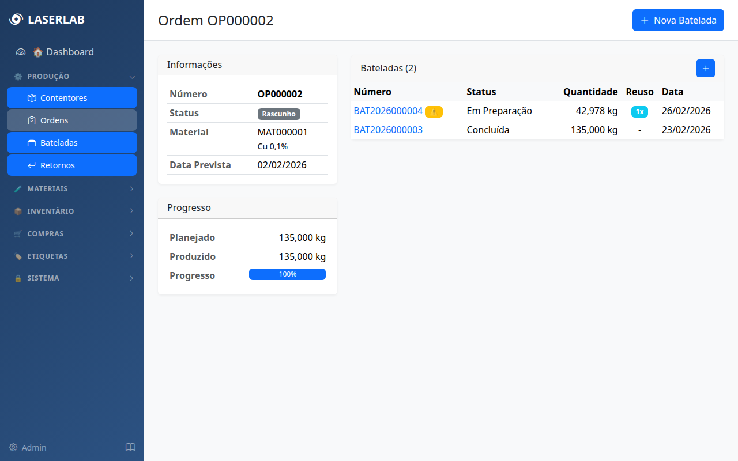The width and height of the screenshot is (738, 461).
Task: Open documentation via the book icon
Action: point(130,447)
